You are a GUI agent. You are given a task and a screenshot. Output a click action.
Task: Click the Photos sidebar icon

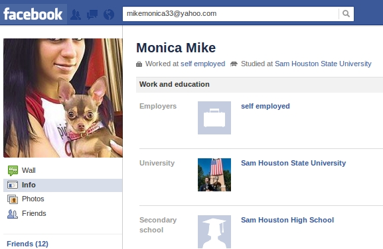click(x=13, y=199)
